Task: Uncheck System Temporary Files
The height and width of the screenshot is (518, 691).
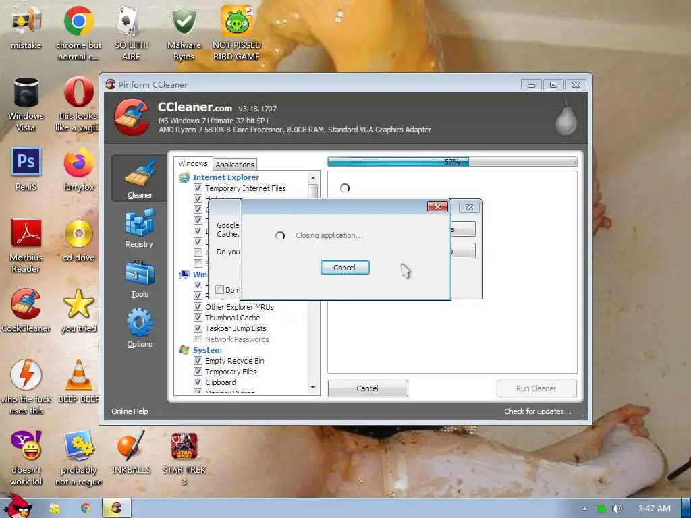Action: [198, 372]
